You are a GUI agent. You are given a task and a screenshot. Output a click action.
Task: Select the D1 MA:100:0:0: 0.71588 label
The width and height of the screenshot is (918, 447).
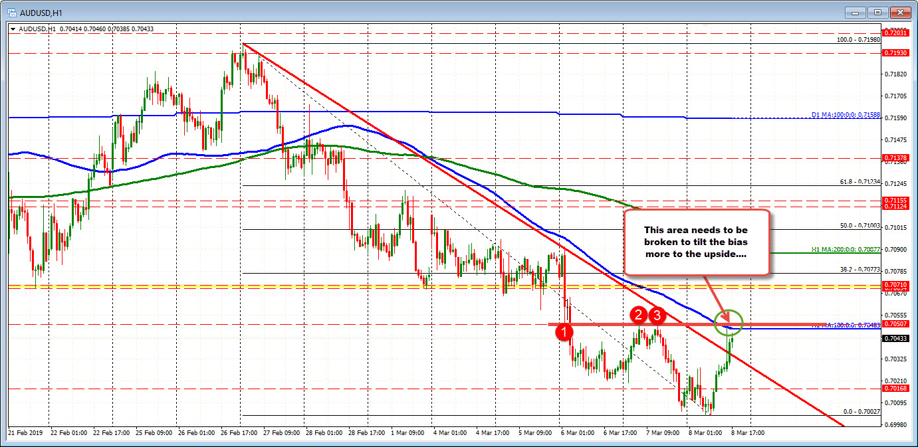[846, 115]
